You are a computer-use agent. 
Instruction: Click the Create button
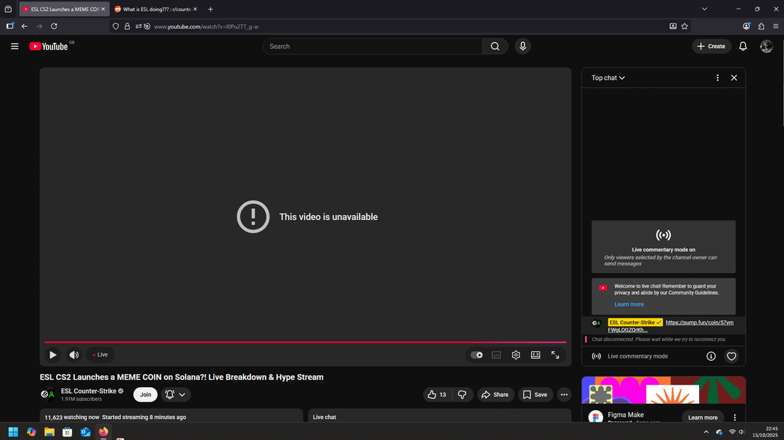pyautogui.click(x=711, y=46)
